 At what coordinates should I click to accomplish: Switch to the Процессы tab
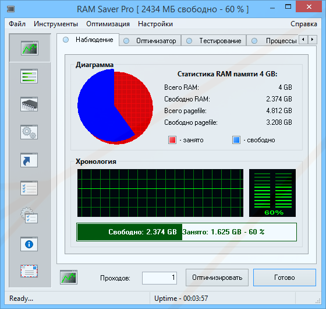(x=273, y=41)
